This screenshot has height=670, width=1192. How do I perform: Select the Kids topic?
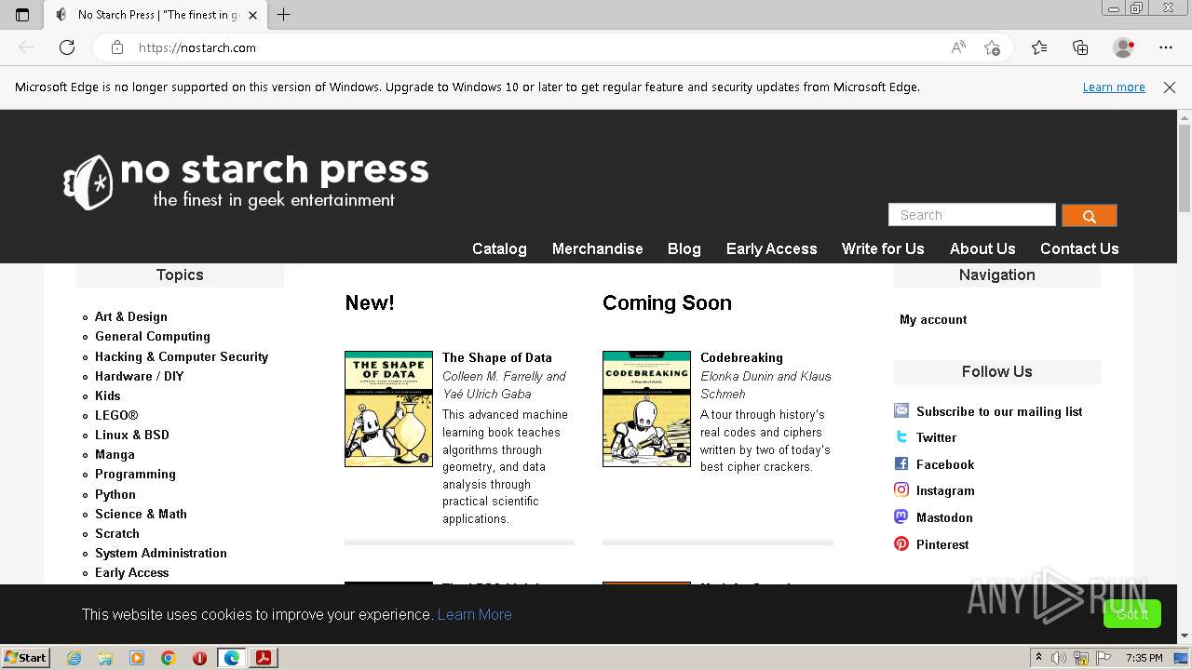pyautogui.click(x=108, y=395)
